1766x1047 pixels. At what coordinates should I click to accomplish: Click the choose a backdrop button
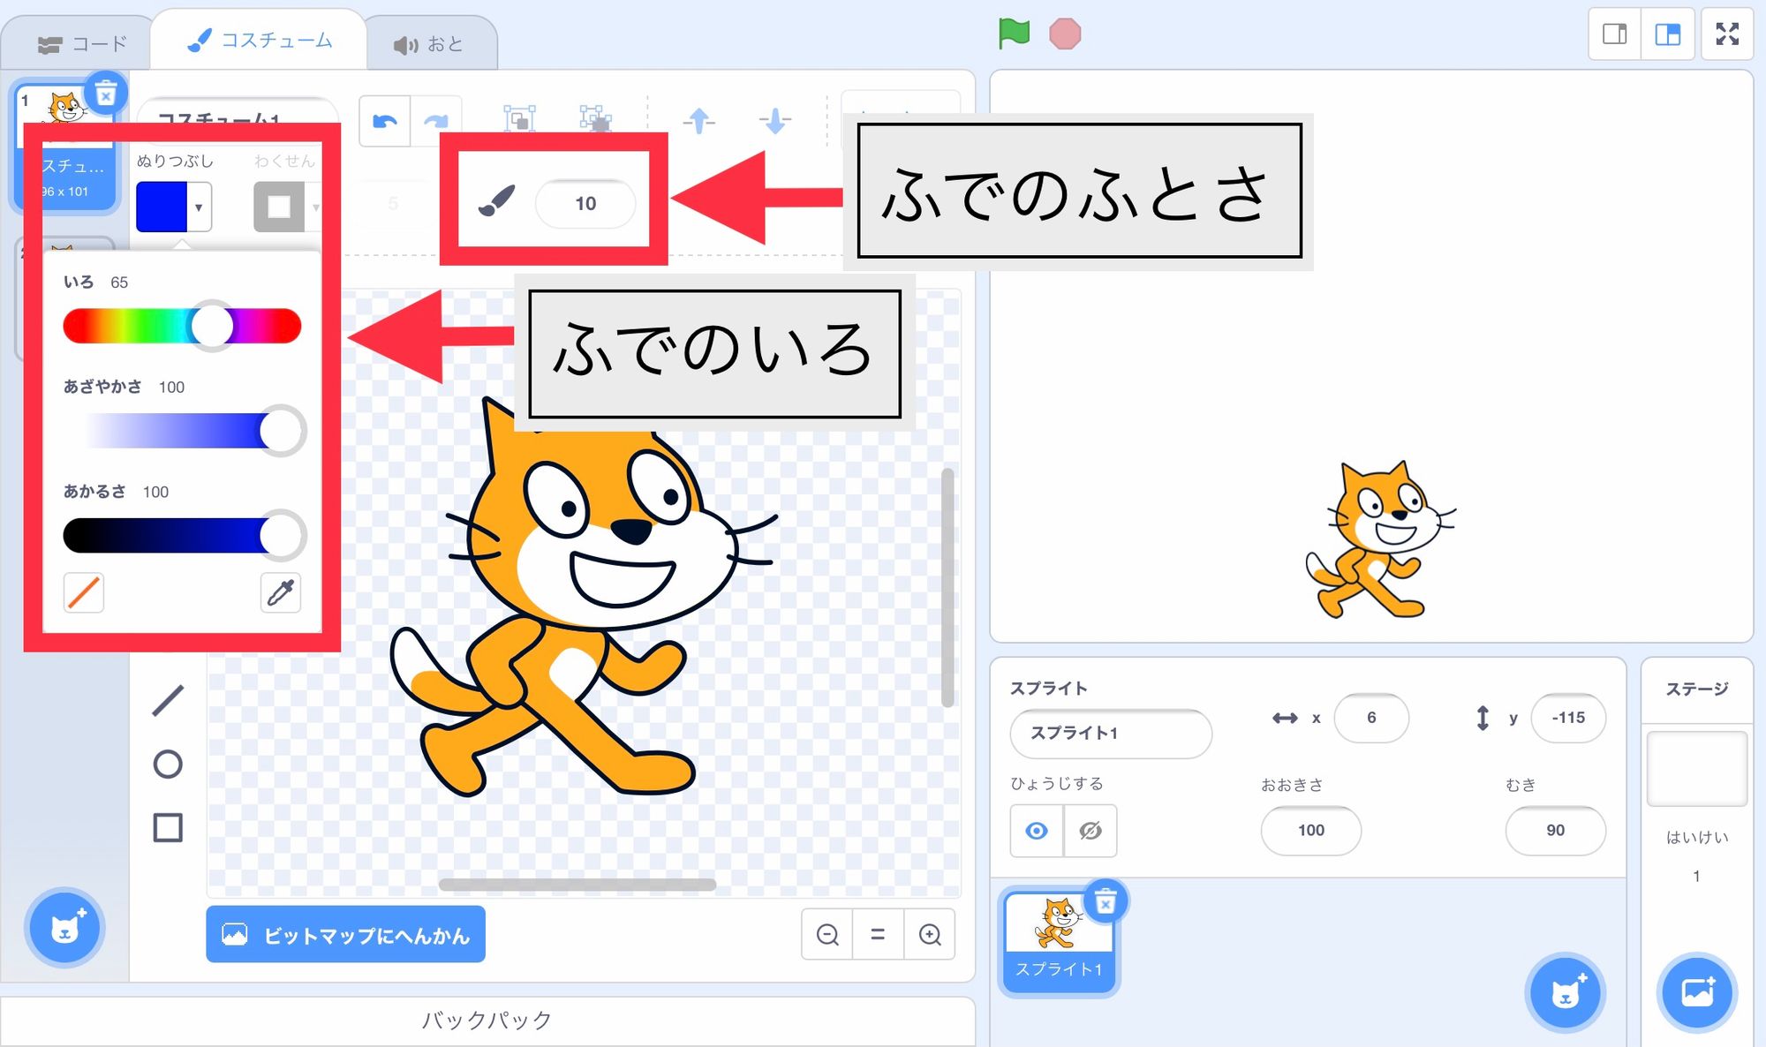click(x=1697, y=993)
